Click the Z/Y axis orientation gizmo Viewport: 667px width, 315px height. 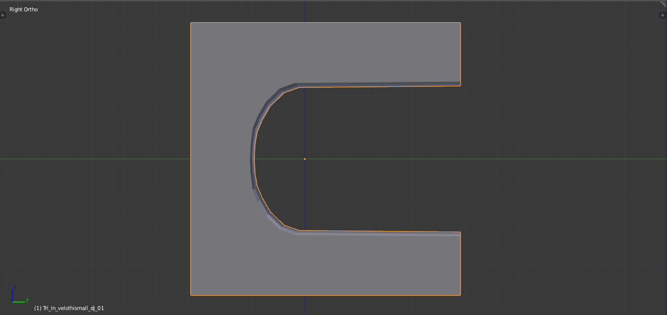(x=20, y=294)
